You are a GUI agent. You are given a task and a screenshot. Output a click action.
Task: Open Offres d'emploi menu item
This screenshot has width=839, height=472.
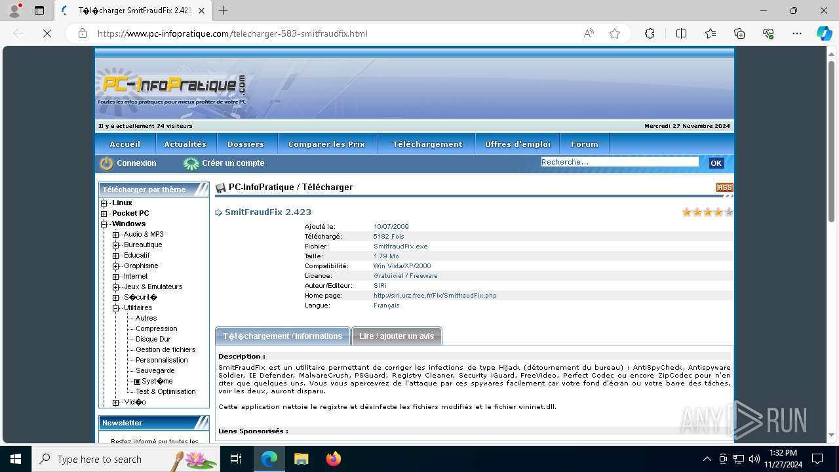[x=518, y=144]
